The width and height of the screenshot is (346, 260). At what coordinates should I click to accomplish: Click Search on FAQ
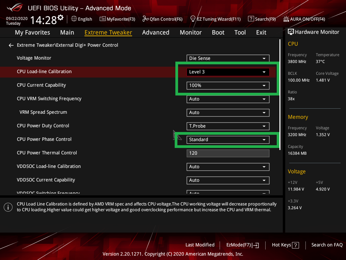pos(327,245)
